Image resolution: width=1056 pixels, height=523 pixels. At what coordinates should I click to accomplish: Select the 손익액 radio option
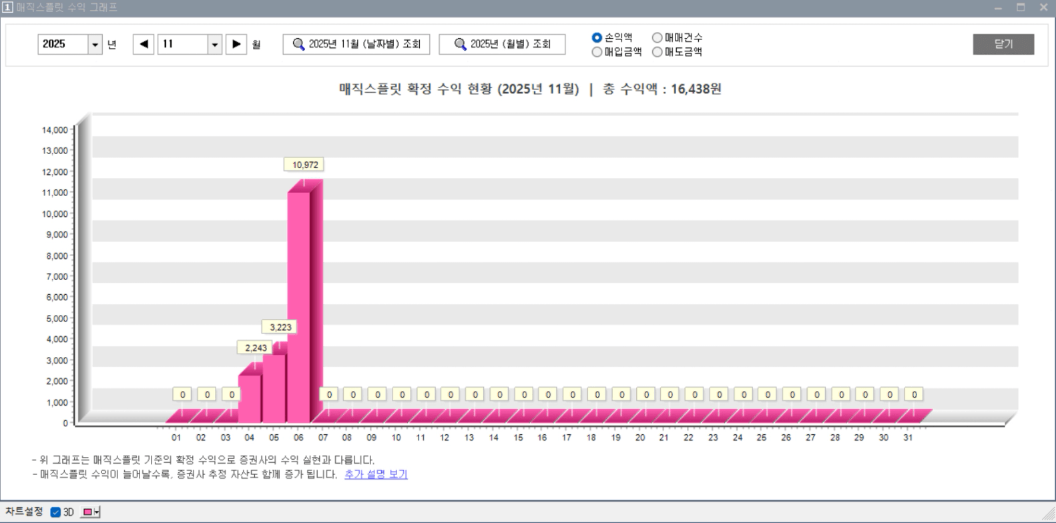tap(597, 38)
